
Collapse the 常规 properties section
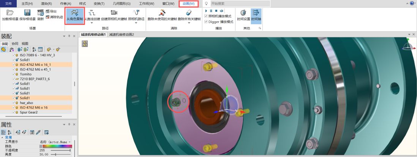[2, 138]
